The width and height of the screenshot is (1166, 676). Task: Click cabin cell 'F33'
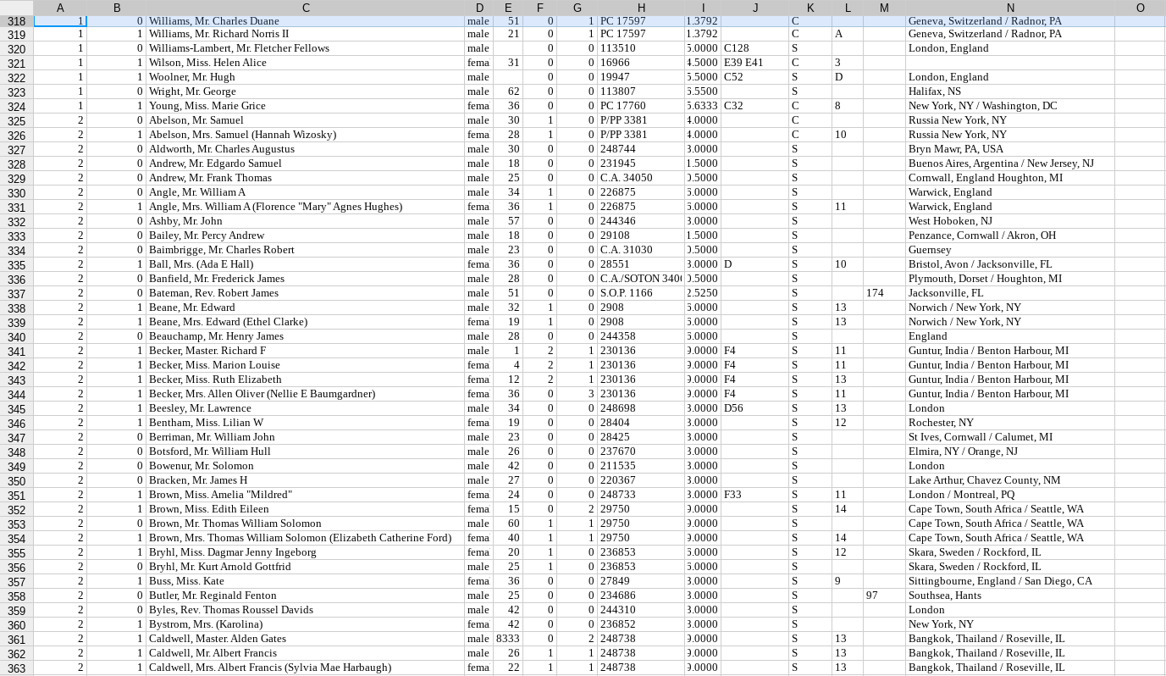pos(755,495)
